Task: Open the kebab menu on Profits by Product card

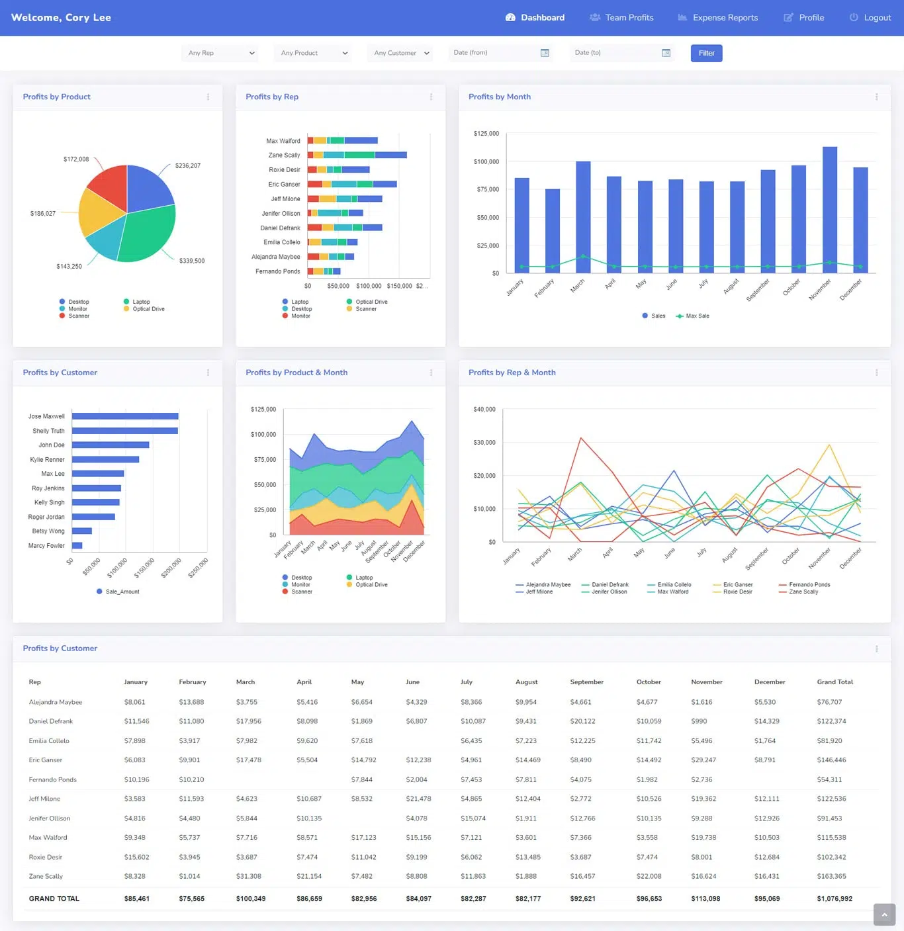Action: click(x=207, y=97)
